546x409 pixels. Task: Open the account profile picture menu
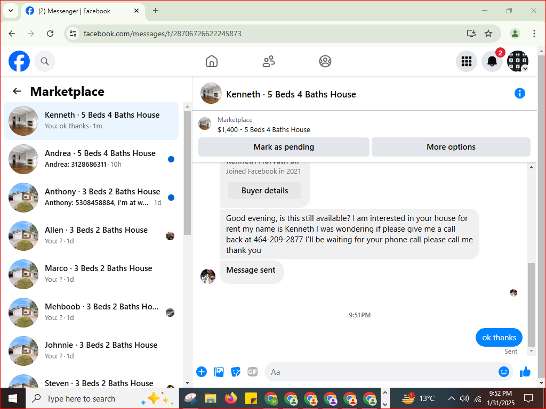coord(518,61)
